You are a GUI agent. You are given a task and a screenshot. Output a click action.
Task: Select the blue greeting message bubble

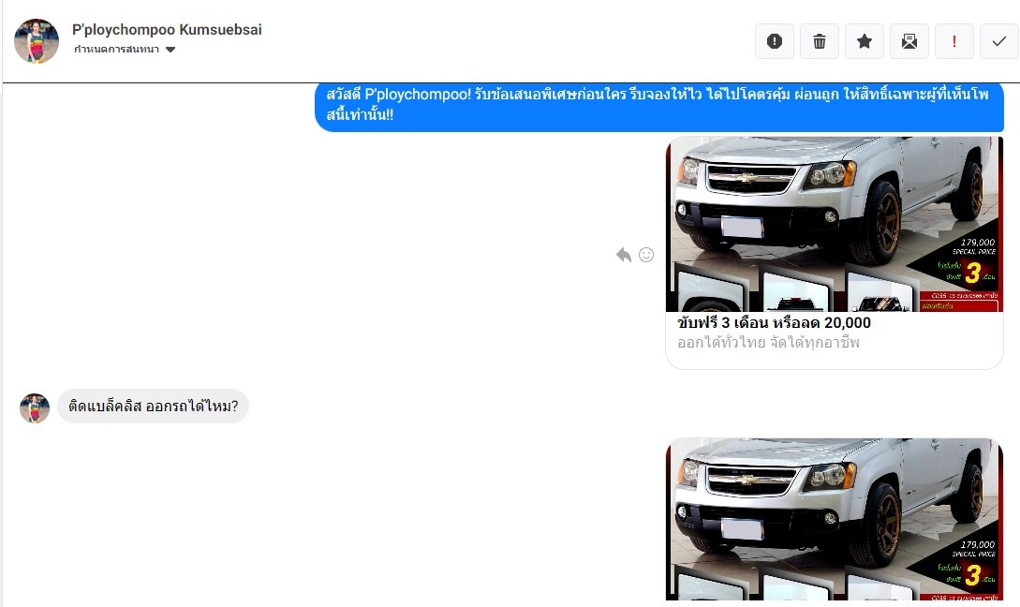[659, 106]
